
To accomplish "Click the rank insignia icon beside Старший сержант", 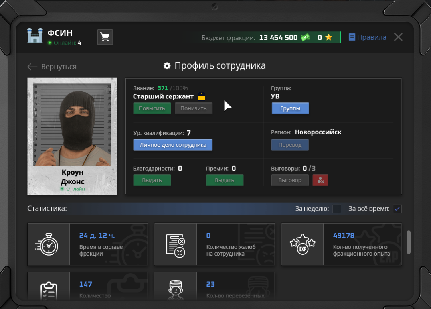I will tap(201, 96).
